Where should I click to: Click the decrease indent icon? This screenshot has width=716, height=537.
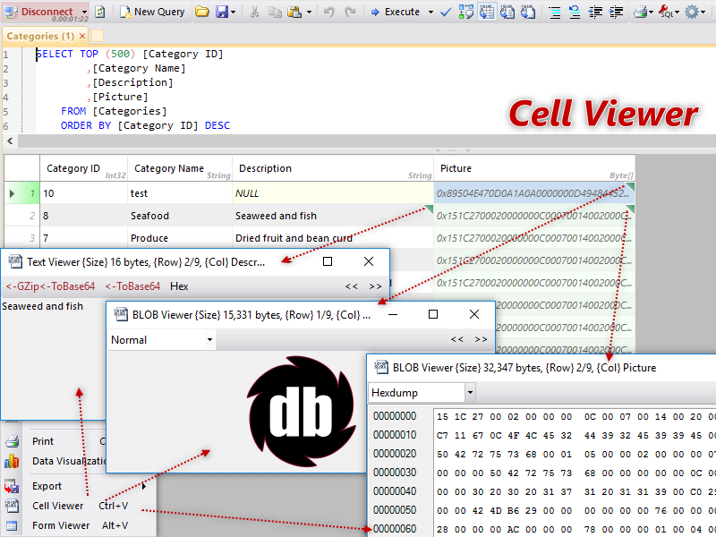pos(595,13)
